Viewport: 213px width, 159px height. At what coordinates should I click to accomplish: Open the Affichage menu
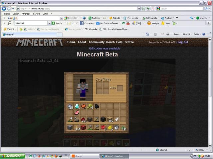coord(26,14)
